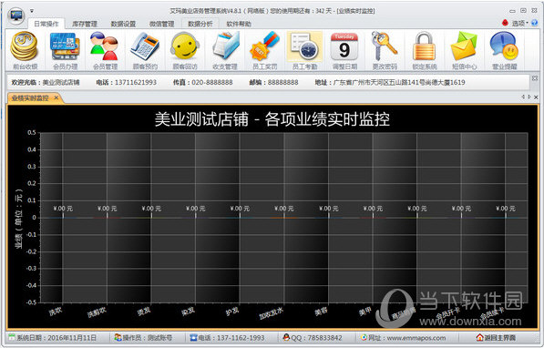Click system date 2016年11月11日 text
The image size is (544, 348).
pyautogui.click(x=72, y=338)
